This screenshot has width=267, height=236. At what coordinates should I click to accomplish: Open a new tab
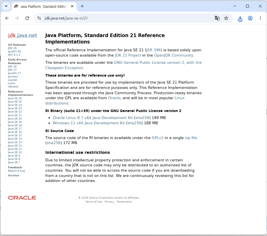click(82, 6)
